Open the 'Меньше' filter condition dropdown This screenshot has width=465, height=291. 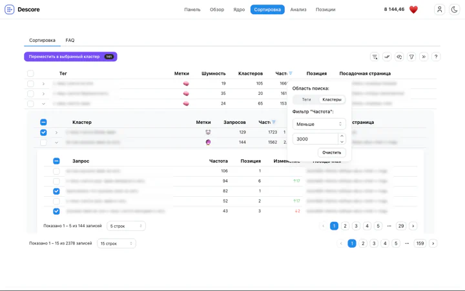(319, 124)
